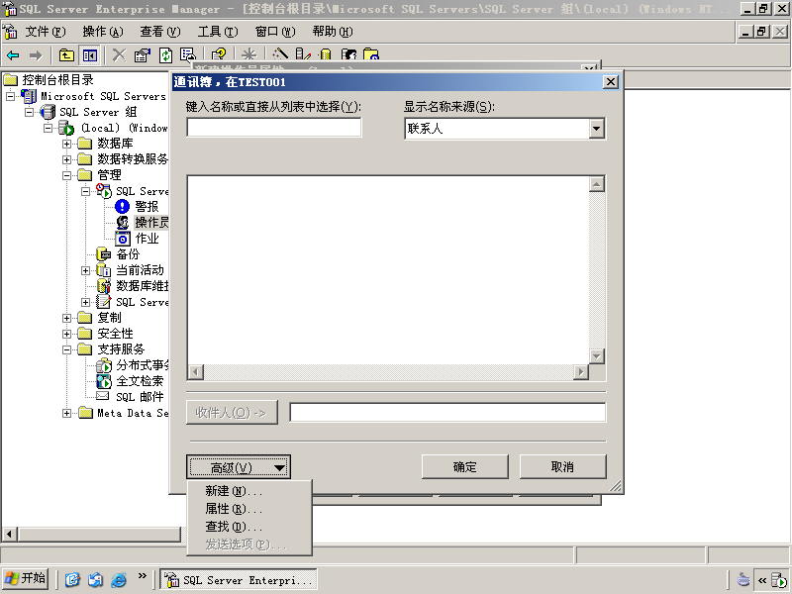The height and width of the screenshot is (594, 792).
Task: Click the Forward arrow toolbar icon
Action: coord(36,55)
